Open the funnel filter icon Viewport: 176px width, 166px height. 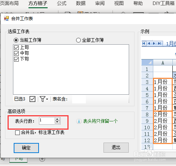pyautogui.click(x=43, y=99)
